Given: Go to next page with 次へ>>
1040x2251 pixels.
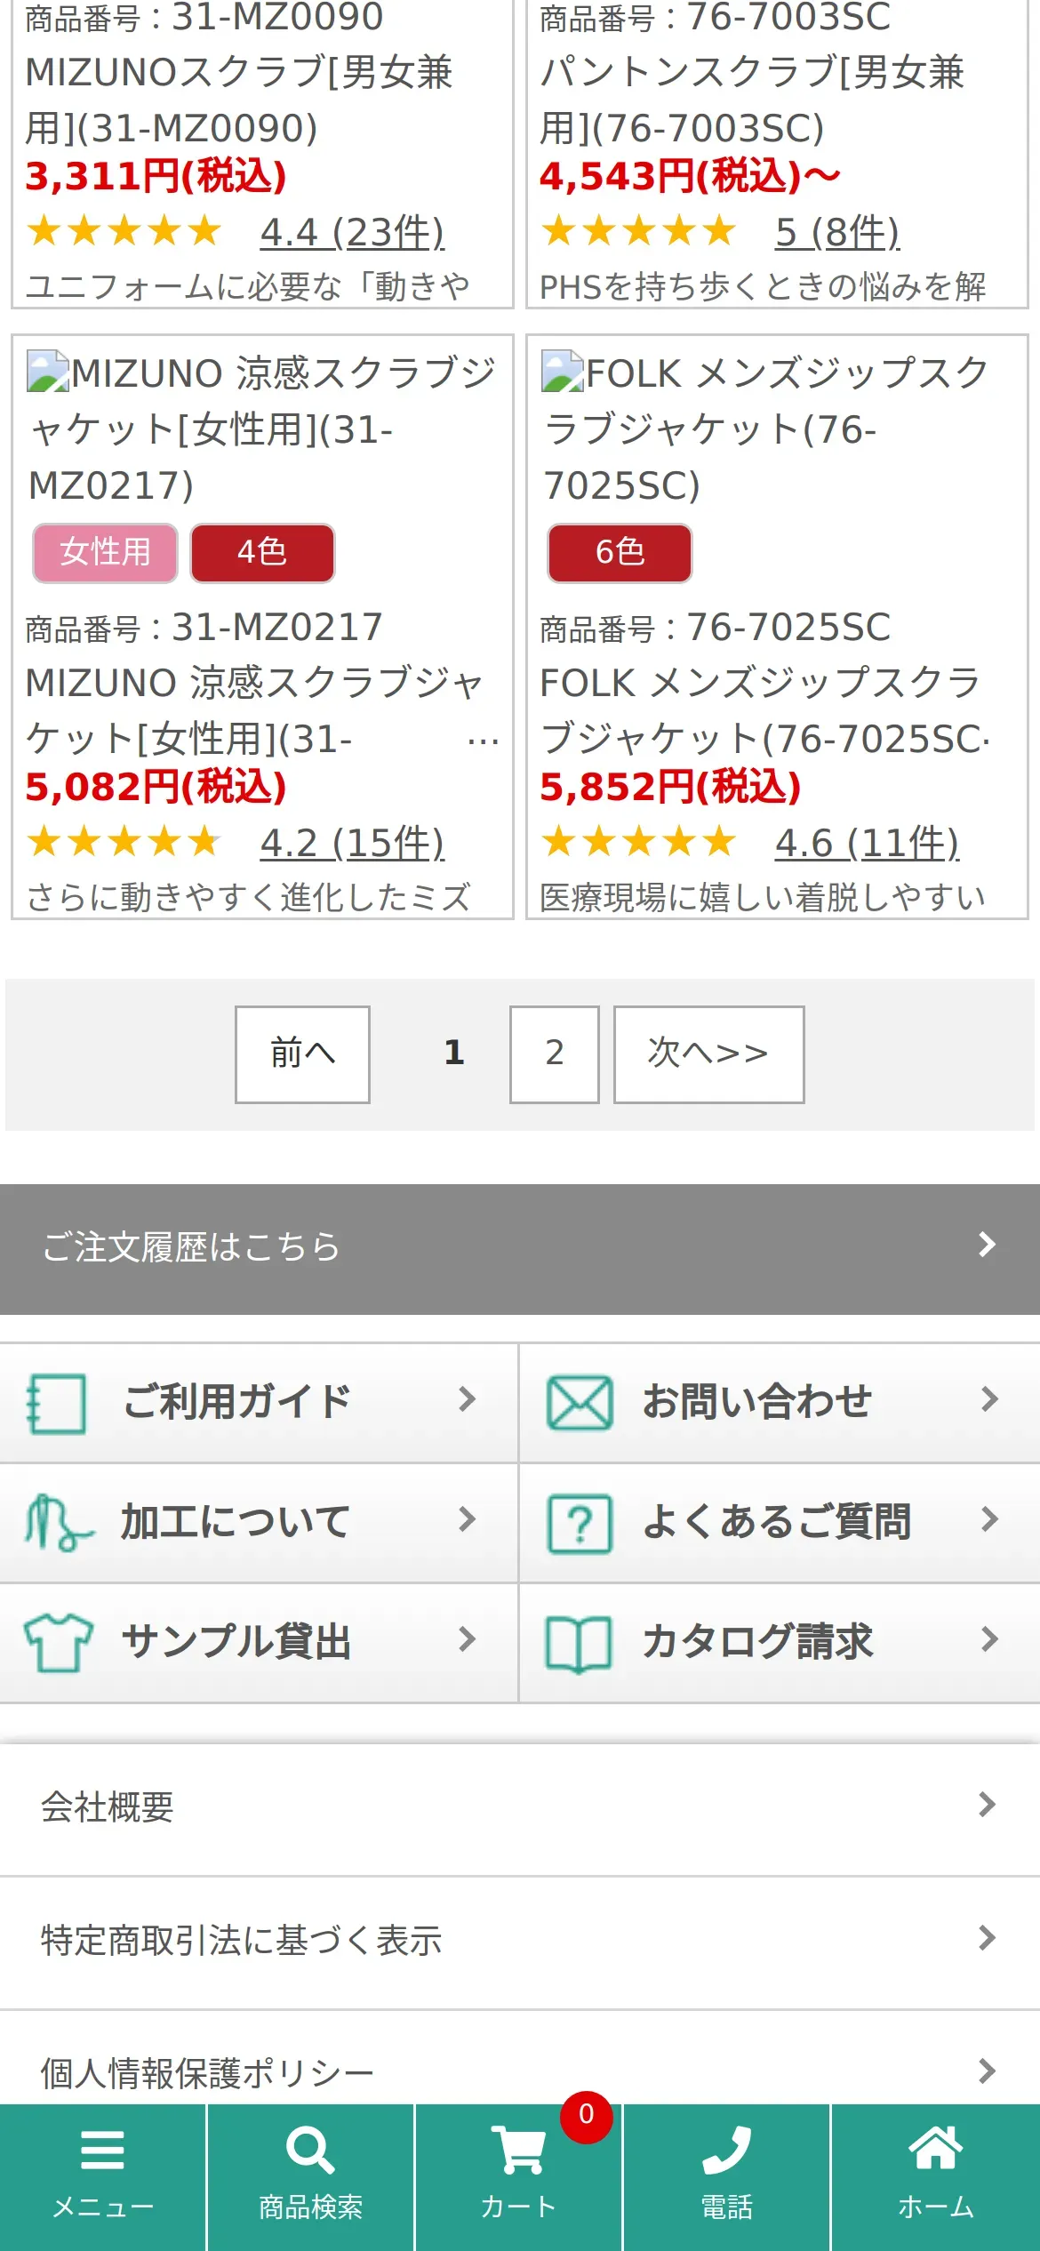Looking at the screenshot, I should click(x=709, y=1054).
